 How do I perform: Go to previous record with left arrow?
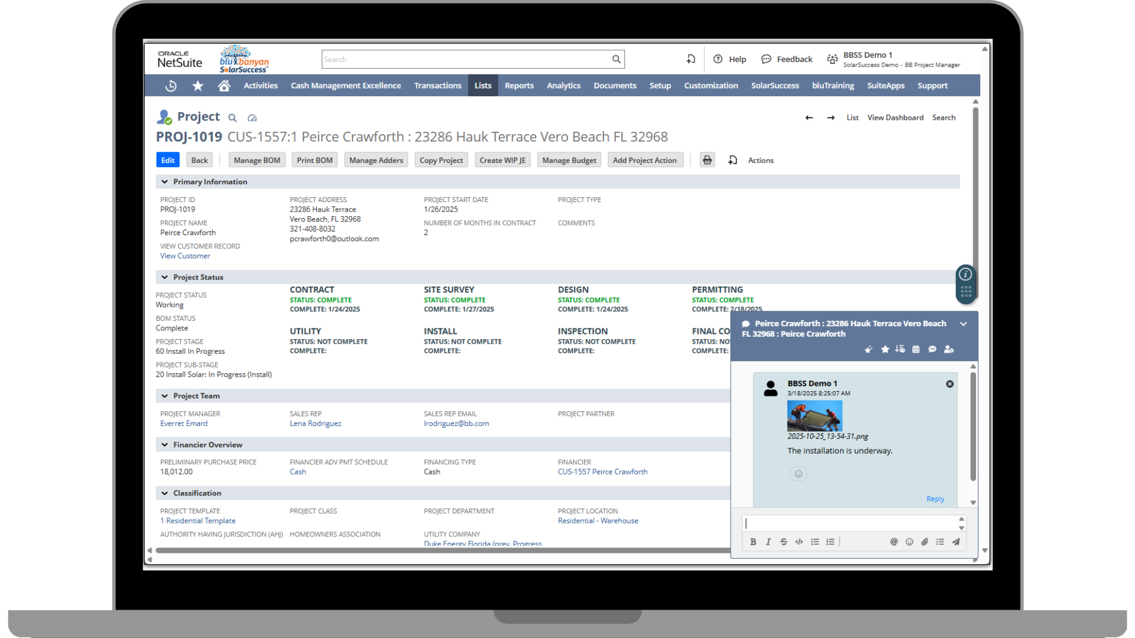[x=809, y=118]
